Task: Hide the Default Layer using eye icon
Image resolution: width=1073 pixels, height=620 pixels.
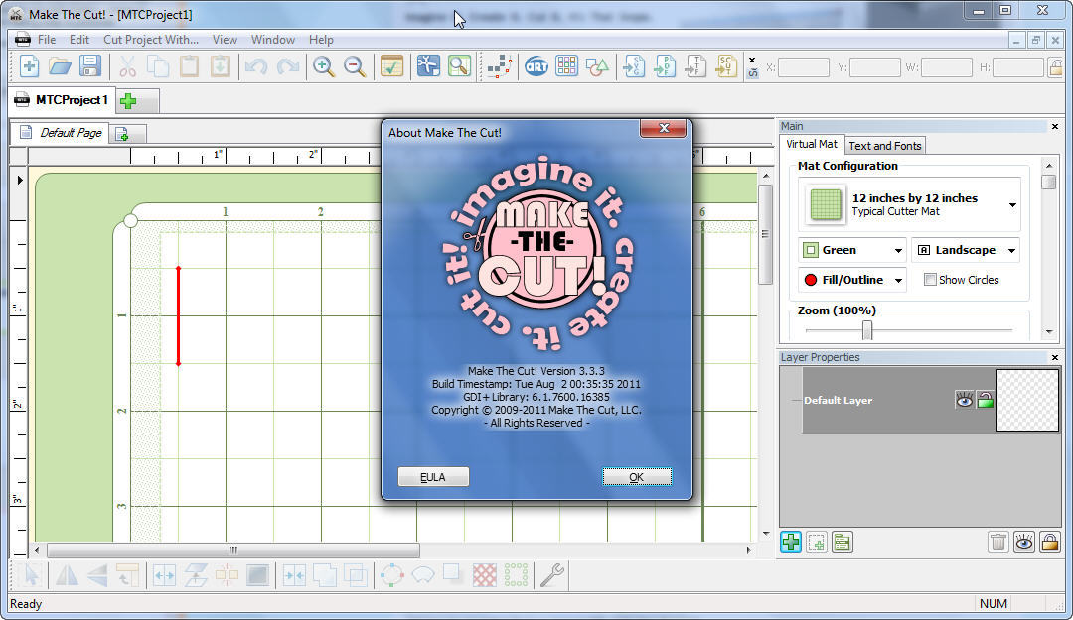Action: pos(964,400)
